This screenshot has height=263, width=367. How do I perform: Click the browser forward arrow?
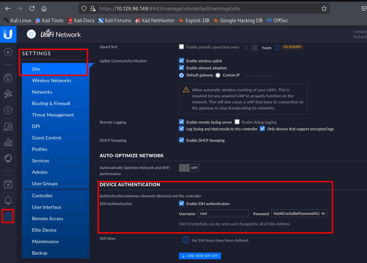point(20,9)
